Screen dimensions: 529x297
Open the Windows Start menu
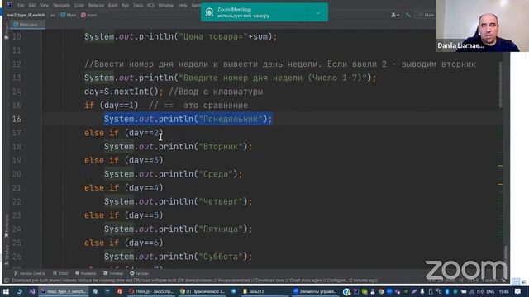[x=6, y=291]
